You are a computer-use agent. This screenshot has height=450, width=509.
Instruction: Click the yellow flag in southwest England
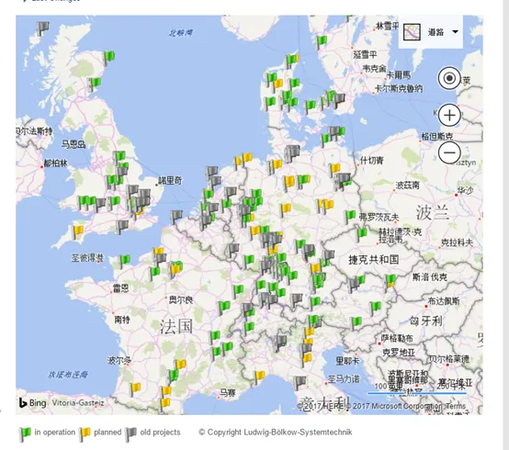pos(77,231)
